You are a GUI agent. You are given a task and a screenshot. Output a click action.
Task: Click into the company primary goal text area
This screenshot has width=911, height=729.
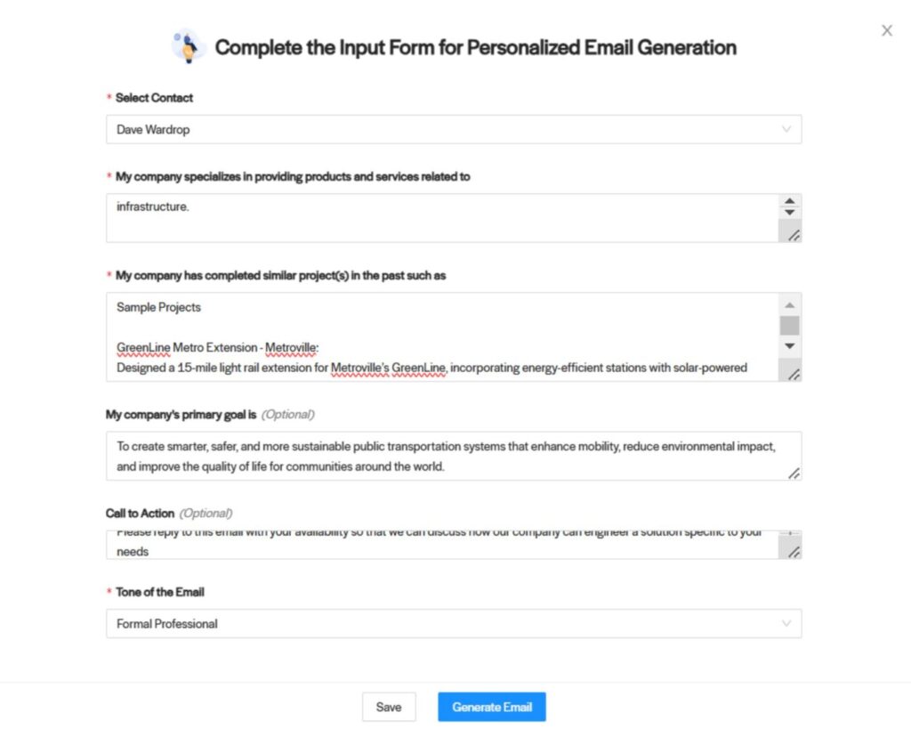[x=454, y=456]
